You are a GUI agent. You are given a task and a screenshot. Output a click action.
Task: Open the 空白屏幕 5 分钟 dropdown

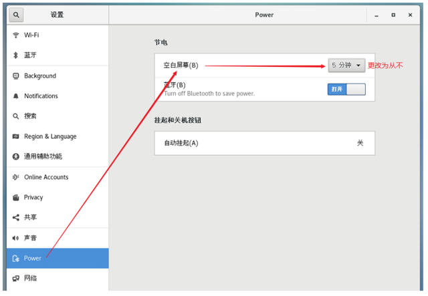(x=346, y=65)
